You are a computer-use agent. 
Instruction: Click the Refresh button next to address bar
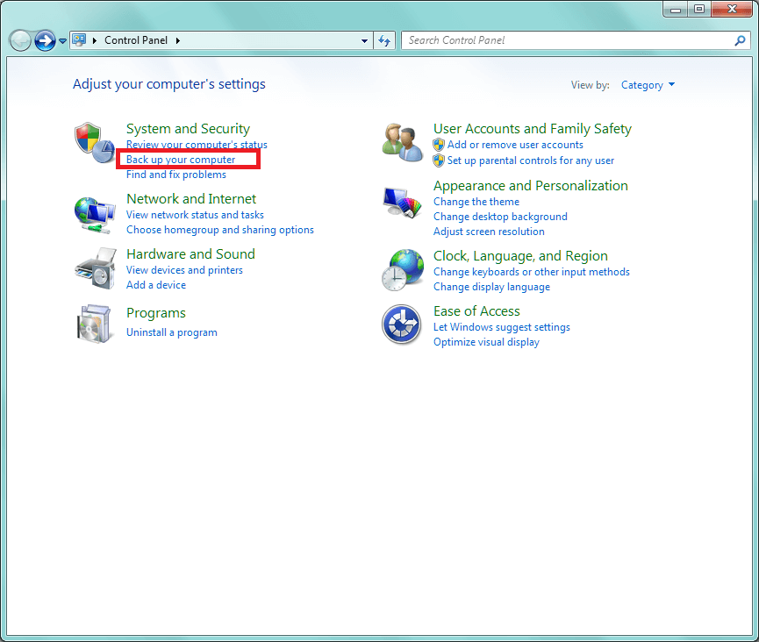click(384, 40)
